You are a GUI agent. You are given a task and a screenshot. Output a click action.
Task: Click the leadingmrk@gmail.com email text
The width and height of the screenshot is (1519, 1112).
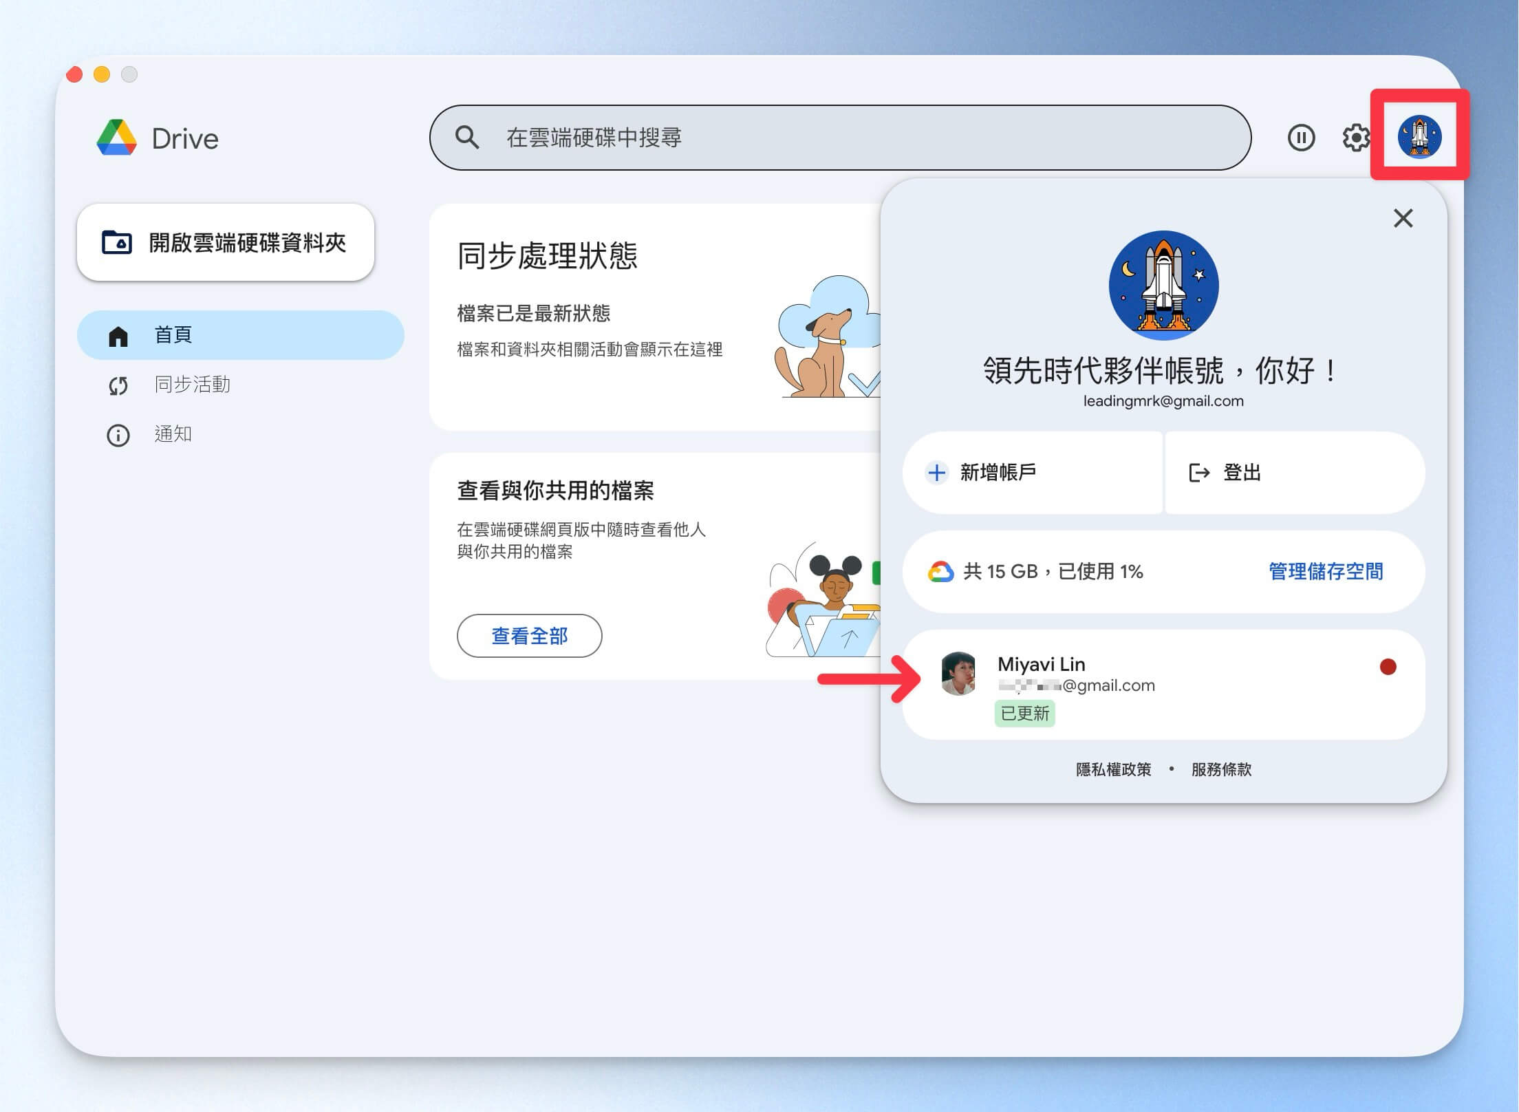point(1163,401)
